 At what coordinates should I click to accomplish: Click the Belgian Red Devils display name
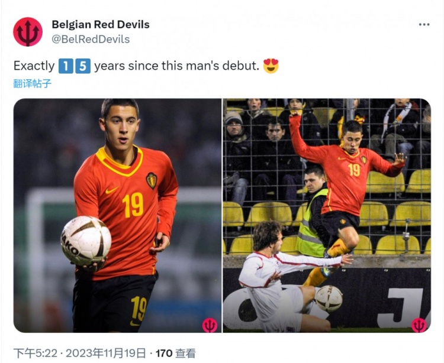(x=101, y=25)
